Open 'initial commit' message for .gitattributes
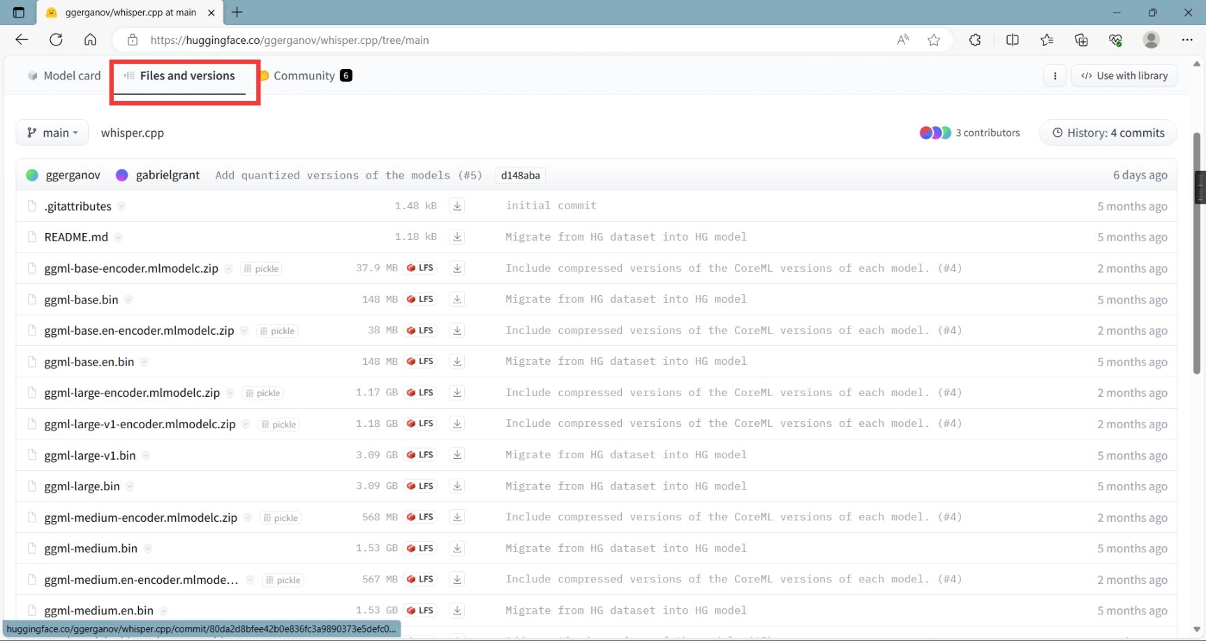Image resolution: width=1206 pixels, height=641 pixels. point(551,206)
